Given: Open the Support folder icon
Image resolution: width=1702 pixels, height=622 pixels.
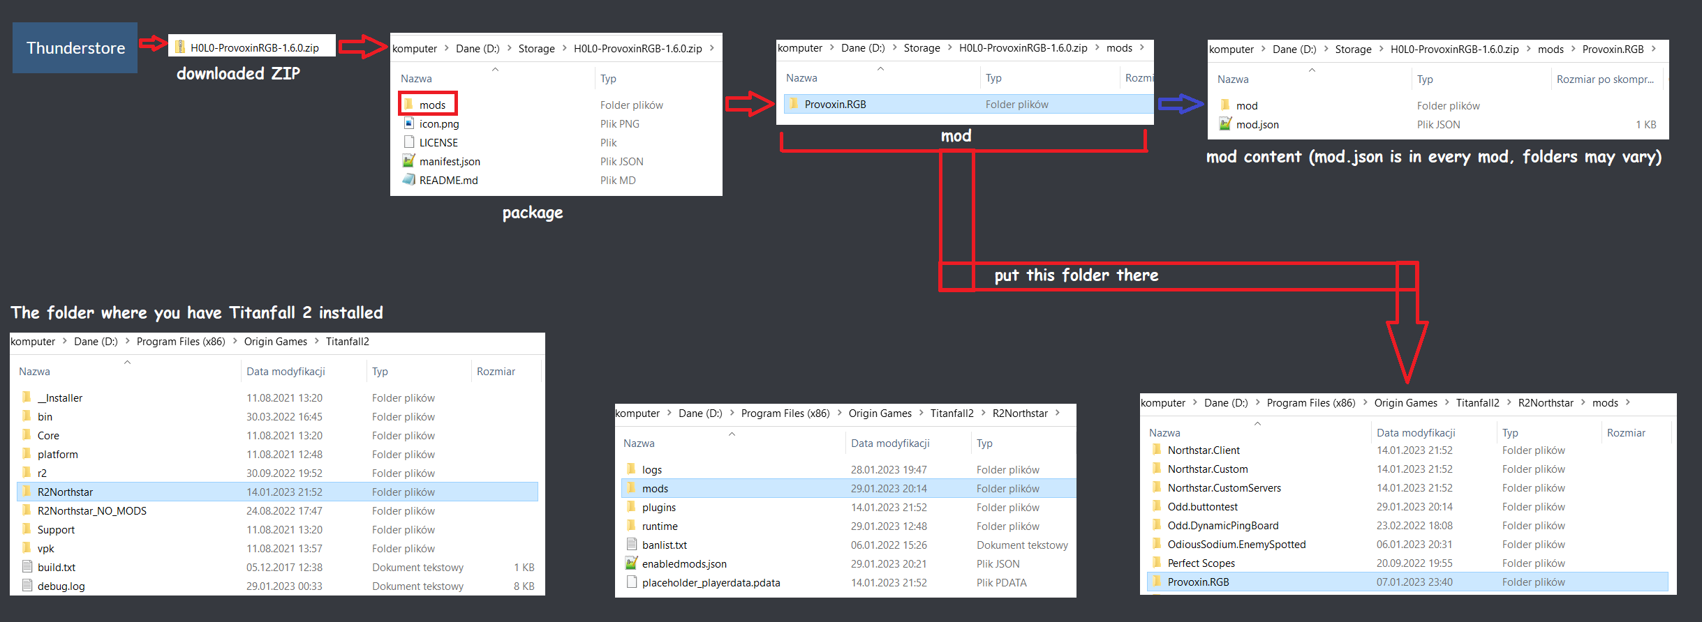Looking at the screenshot, I should pyautogui.click(x=27, y=529).
